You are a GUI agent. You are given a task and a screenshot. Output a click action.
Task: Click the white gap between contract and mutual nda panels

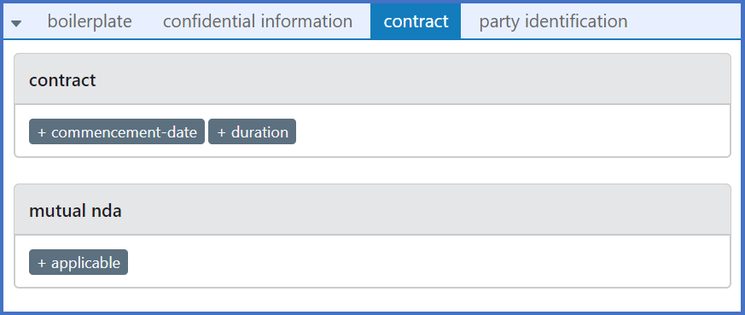point(372,171)
